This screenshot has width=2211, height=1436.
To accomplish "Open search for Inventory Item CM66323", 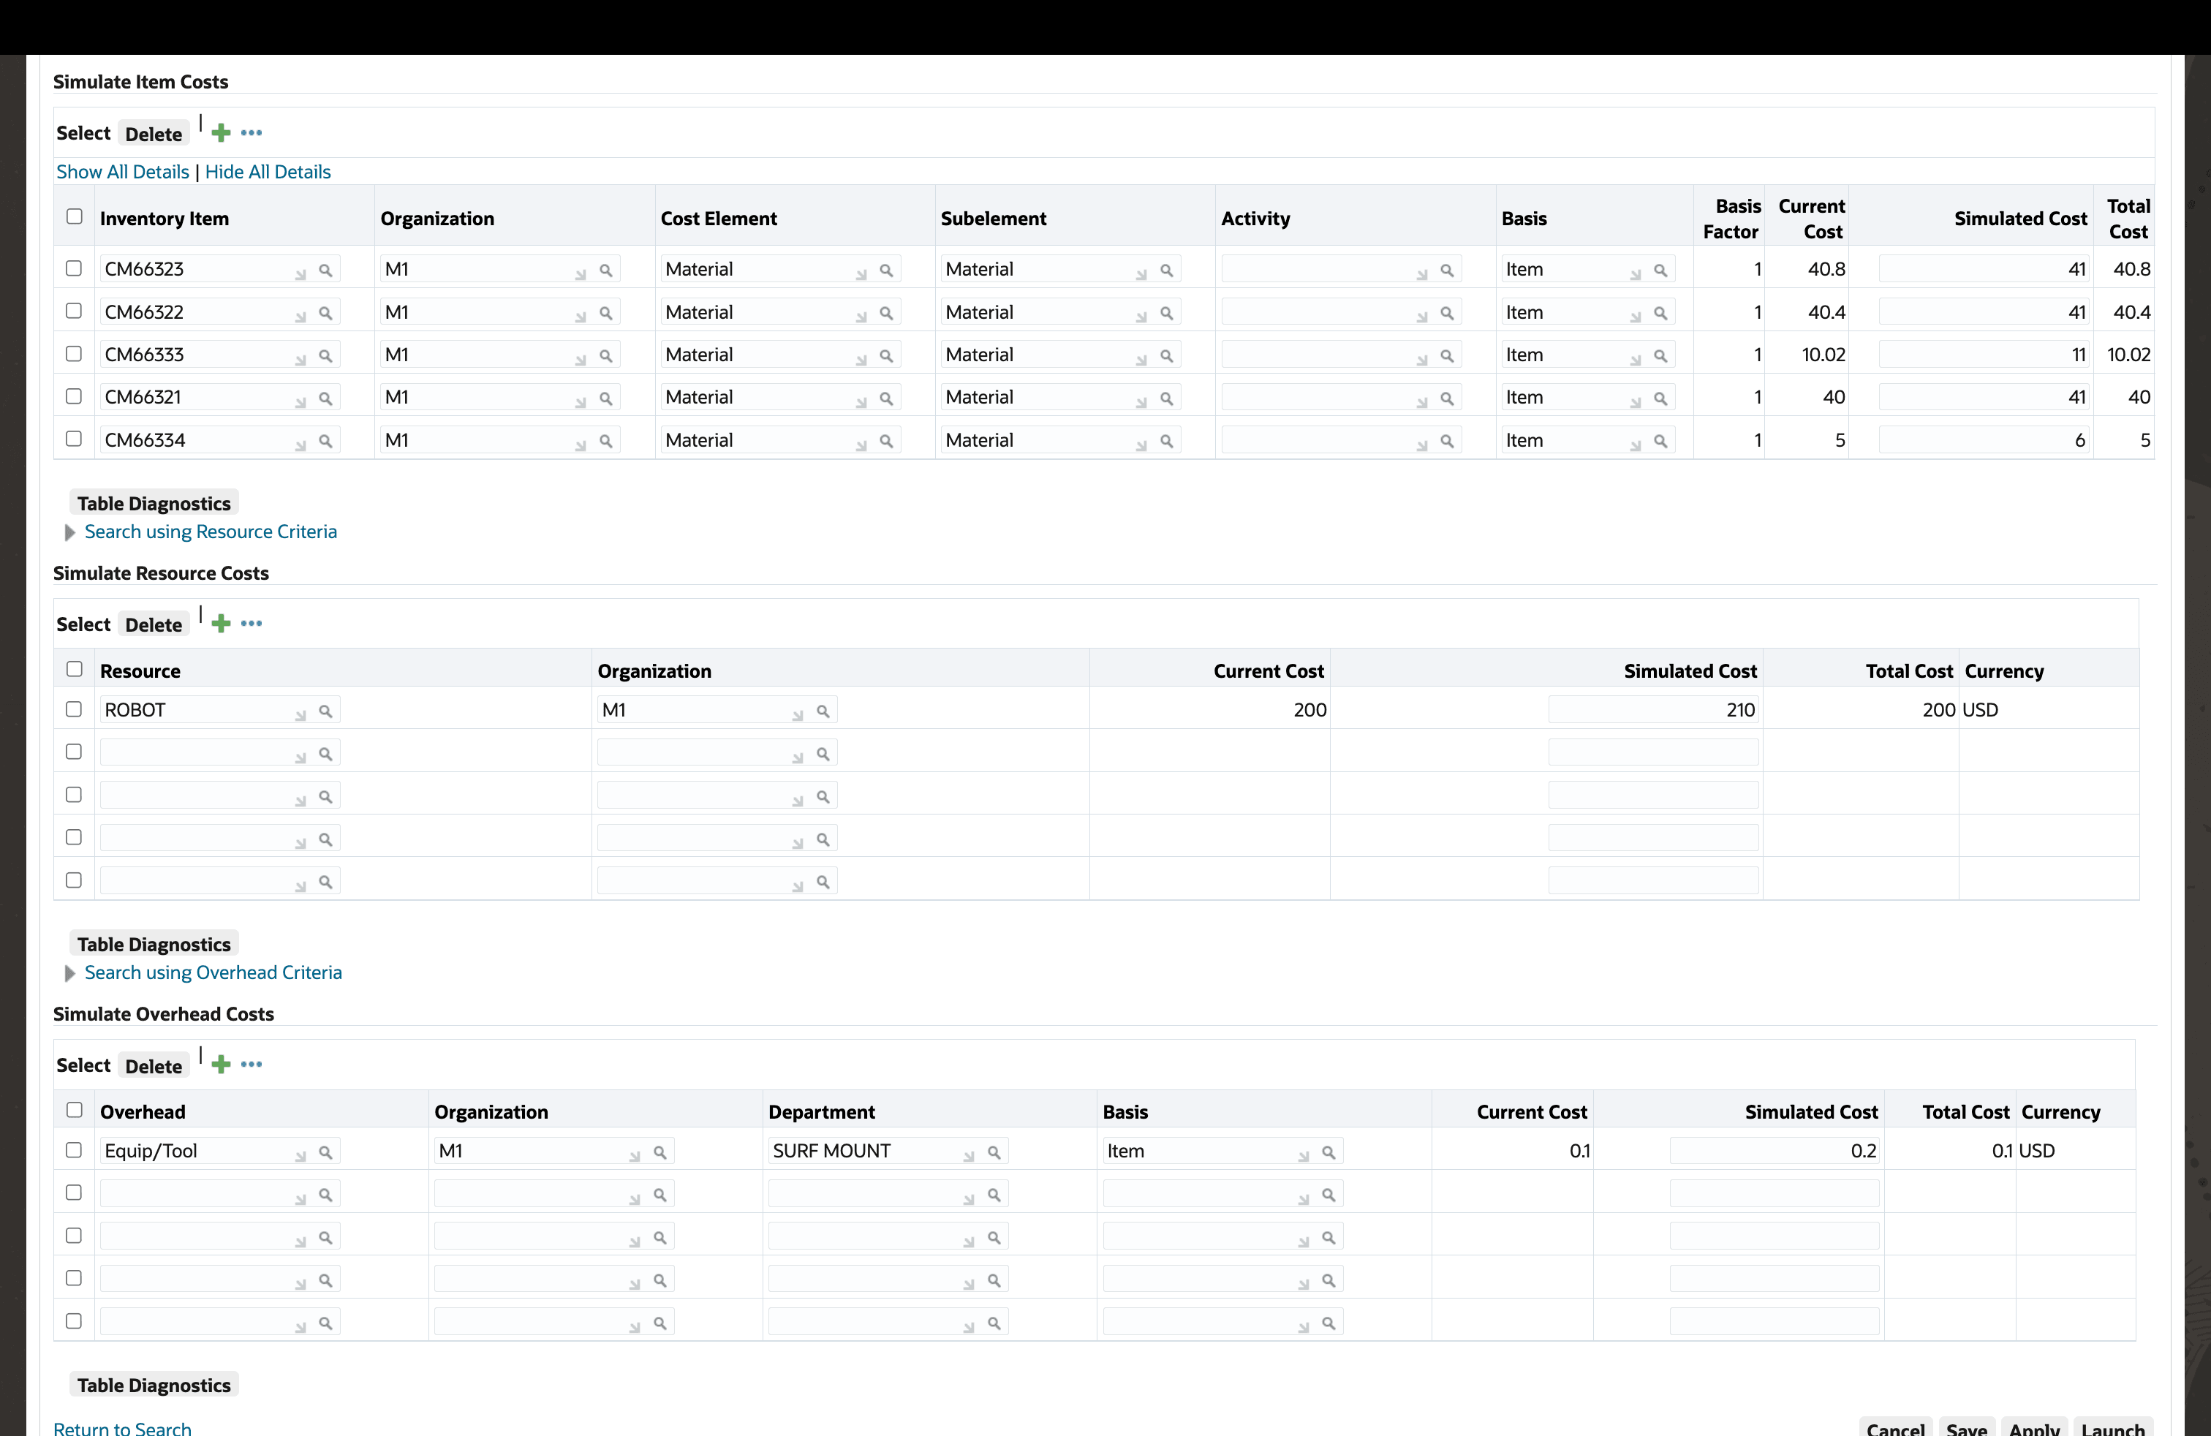I will tap(325, 271).
